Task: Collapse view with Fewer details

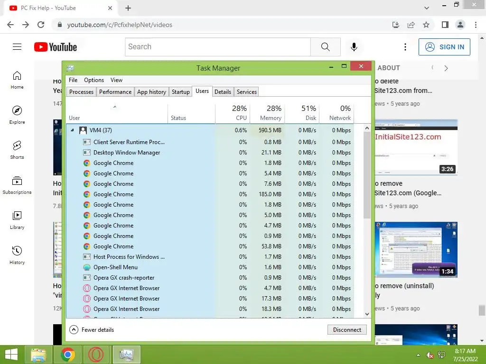Action: tap(92, 330)
